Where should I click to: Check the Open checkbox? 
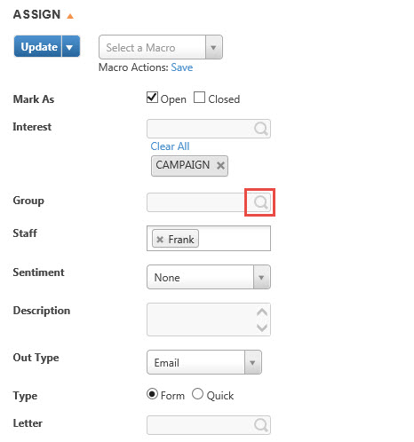point(152,98)
